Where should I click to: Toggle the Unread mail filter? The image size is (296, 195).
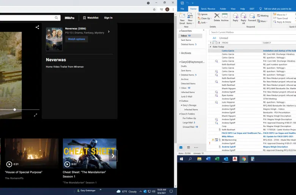(x=224, y=38)
